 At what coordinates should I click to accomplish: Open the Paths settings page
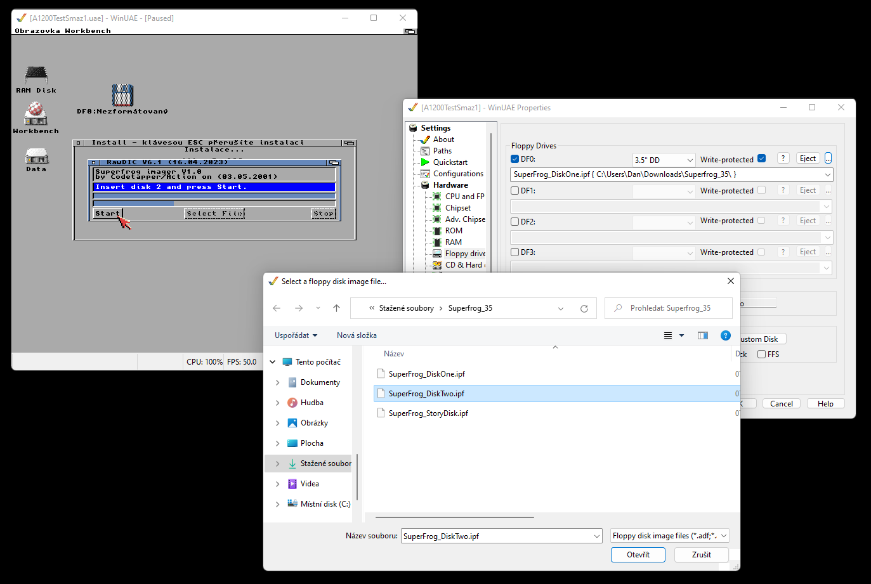442,151
